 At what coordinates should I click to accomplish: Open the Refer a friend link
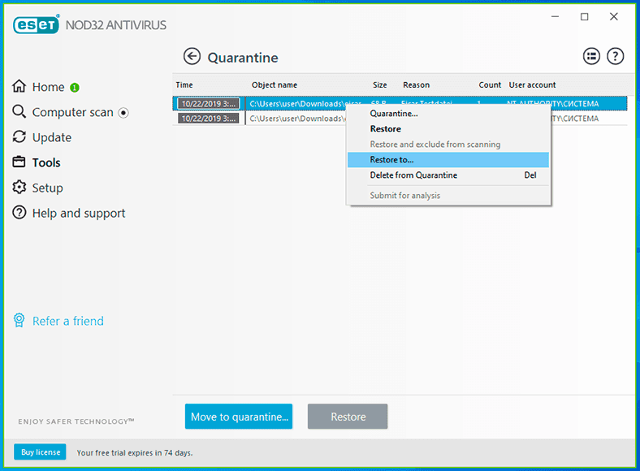68,322
